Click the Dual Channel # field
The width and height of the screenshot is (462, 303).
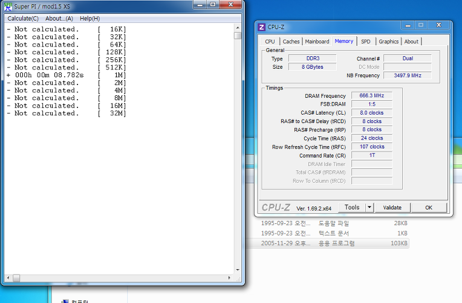coord(408,59)
